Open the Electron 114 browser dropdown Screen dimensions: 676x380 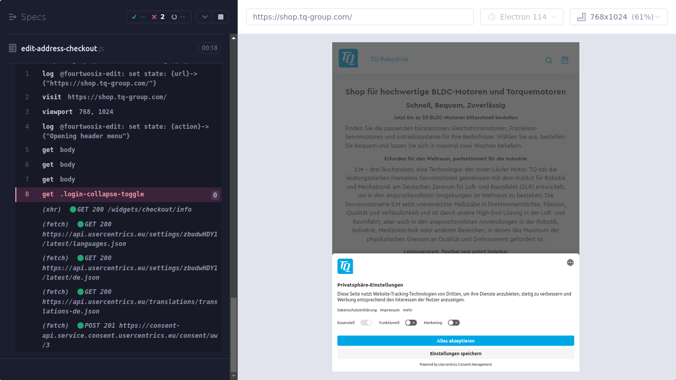click(x=522, y=17)
